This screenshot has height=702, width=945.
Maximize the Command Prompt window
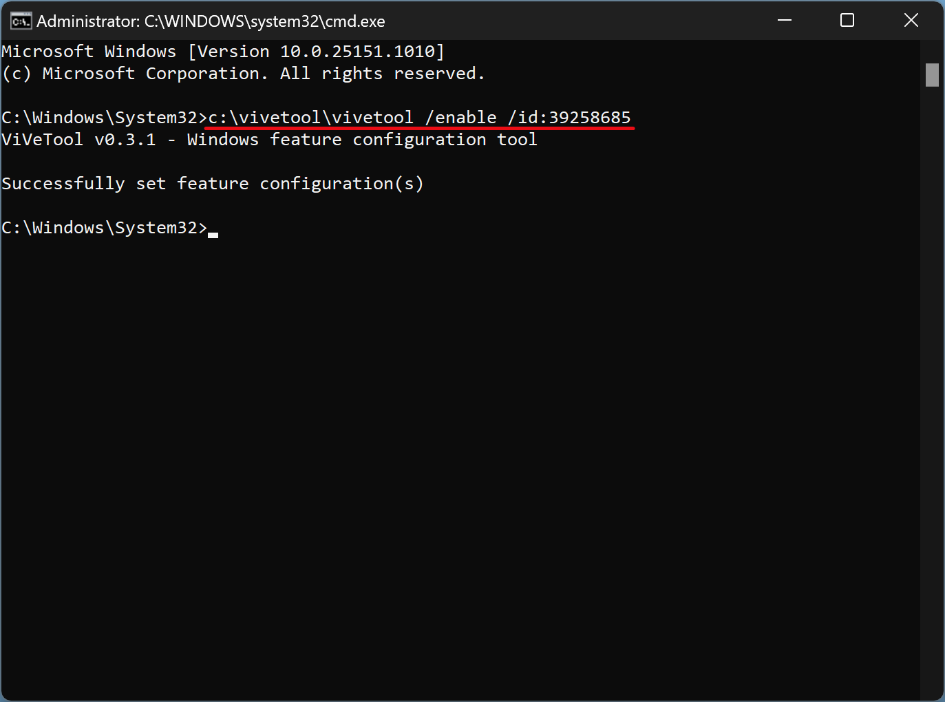point(847,21)
